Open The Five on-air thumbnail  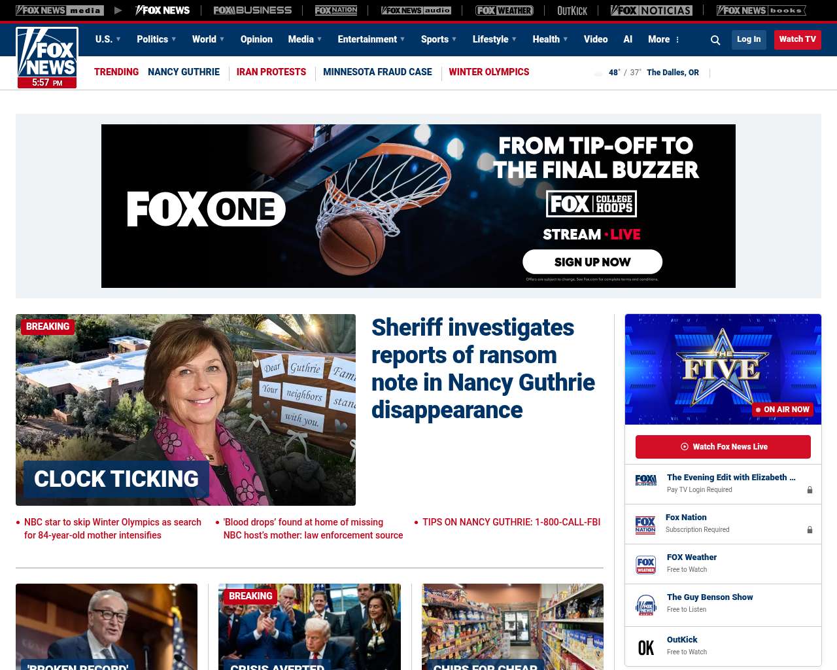723,369
